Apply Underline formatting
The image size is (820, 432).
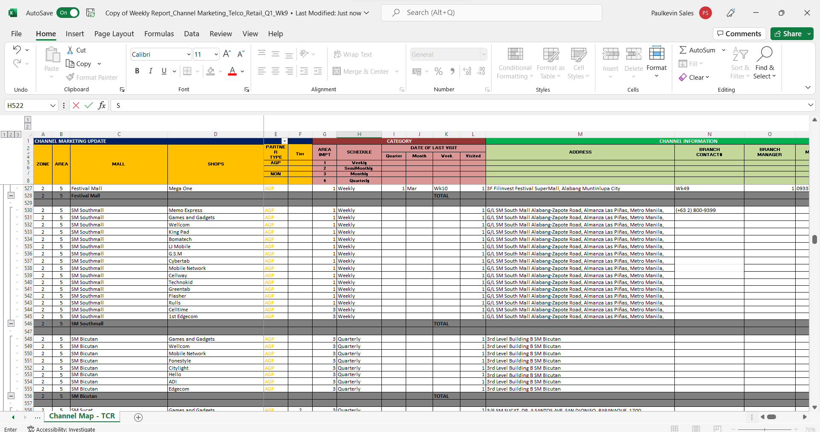(x=164, y=71)
